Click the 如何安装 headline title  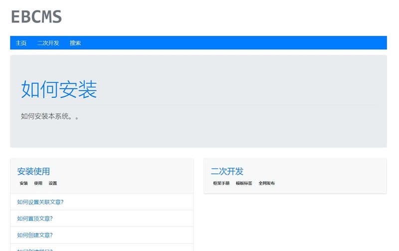click(x=59, y=89)
